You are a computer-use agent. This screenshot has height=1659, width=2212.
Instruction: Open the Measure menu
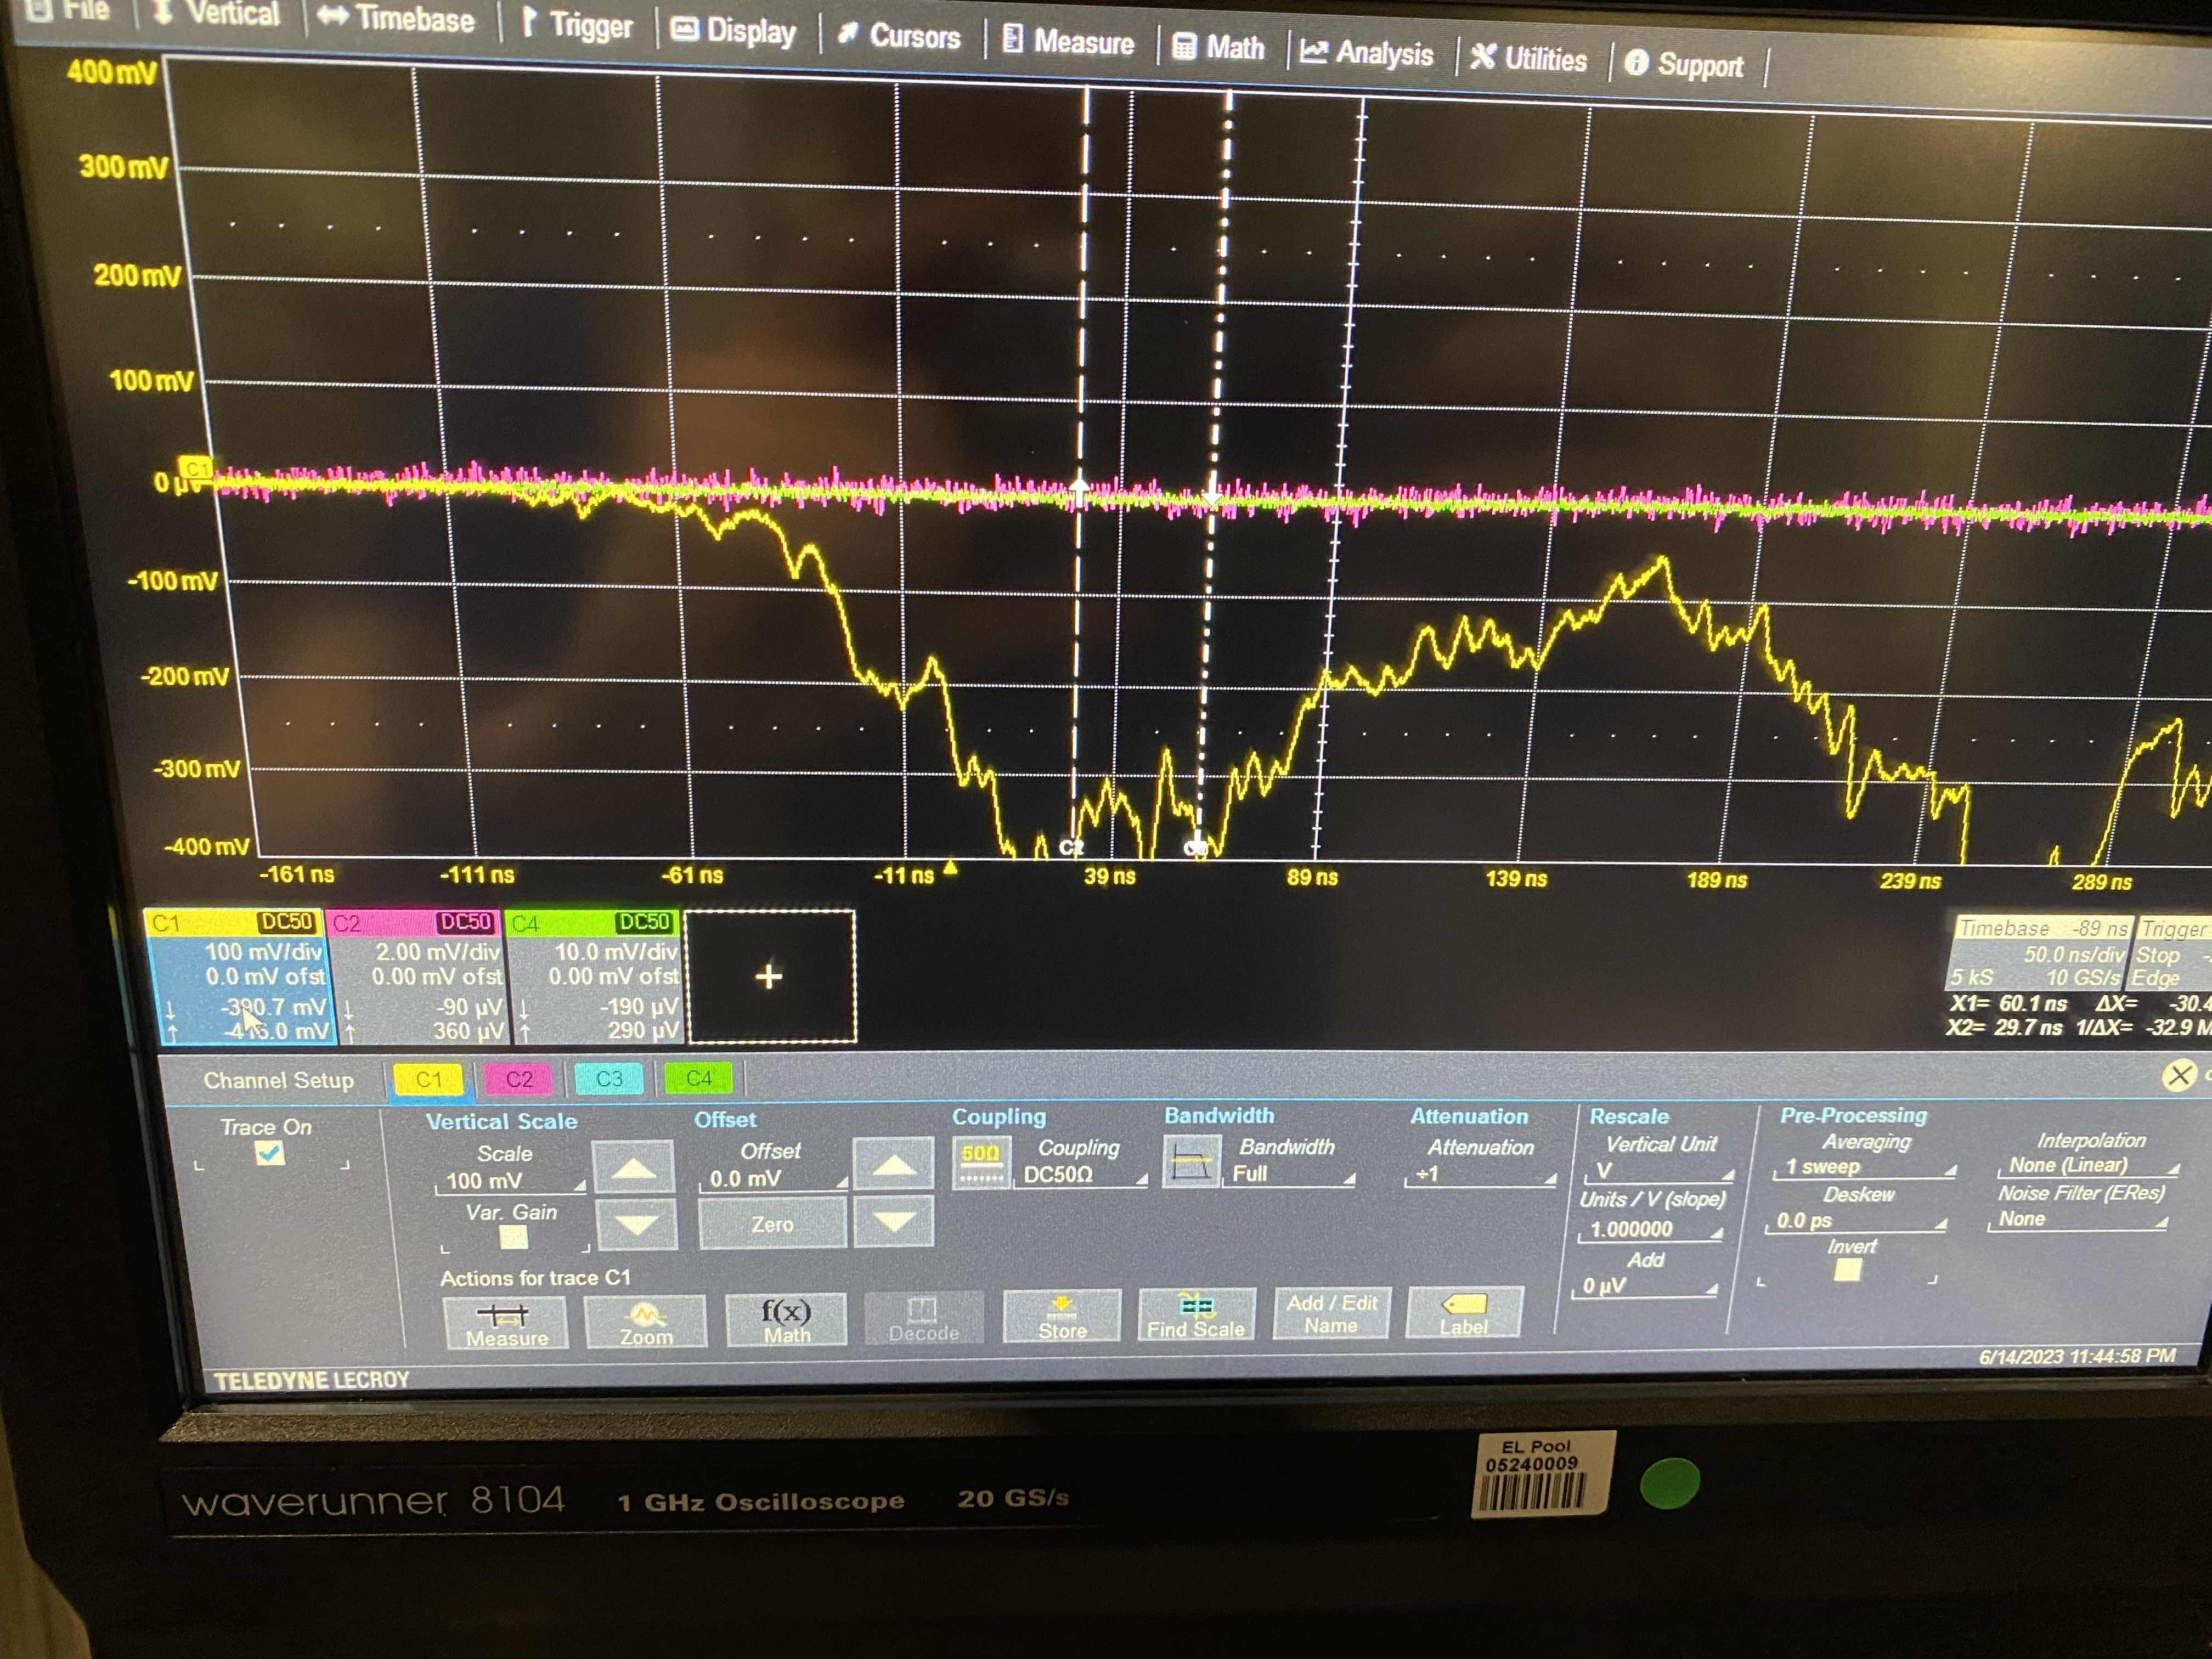1068,42
